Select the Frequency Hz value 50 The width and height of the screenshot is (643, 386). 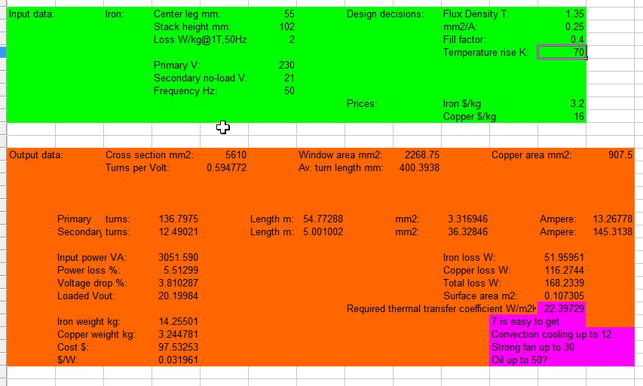[289, 90]
